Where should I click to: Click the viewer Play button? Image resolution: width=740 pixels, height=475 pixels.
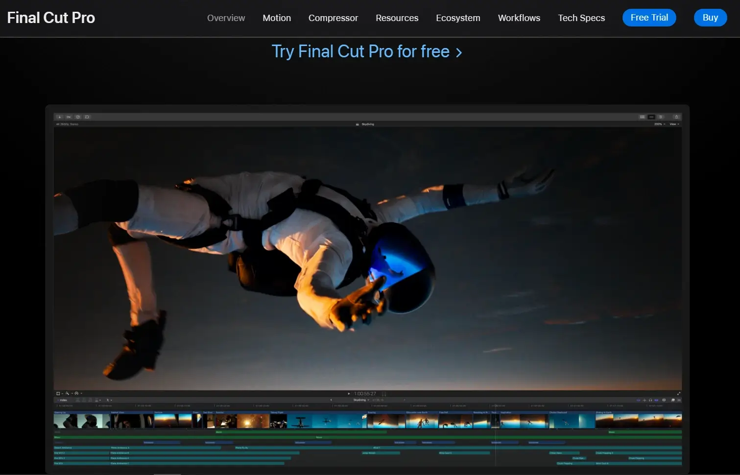pyautogui.click(x=349, y=394)
